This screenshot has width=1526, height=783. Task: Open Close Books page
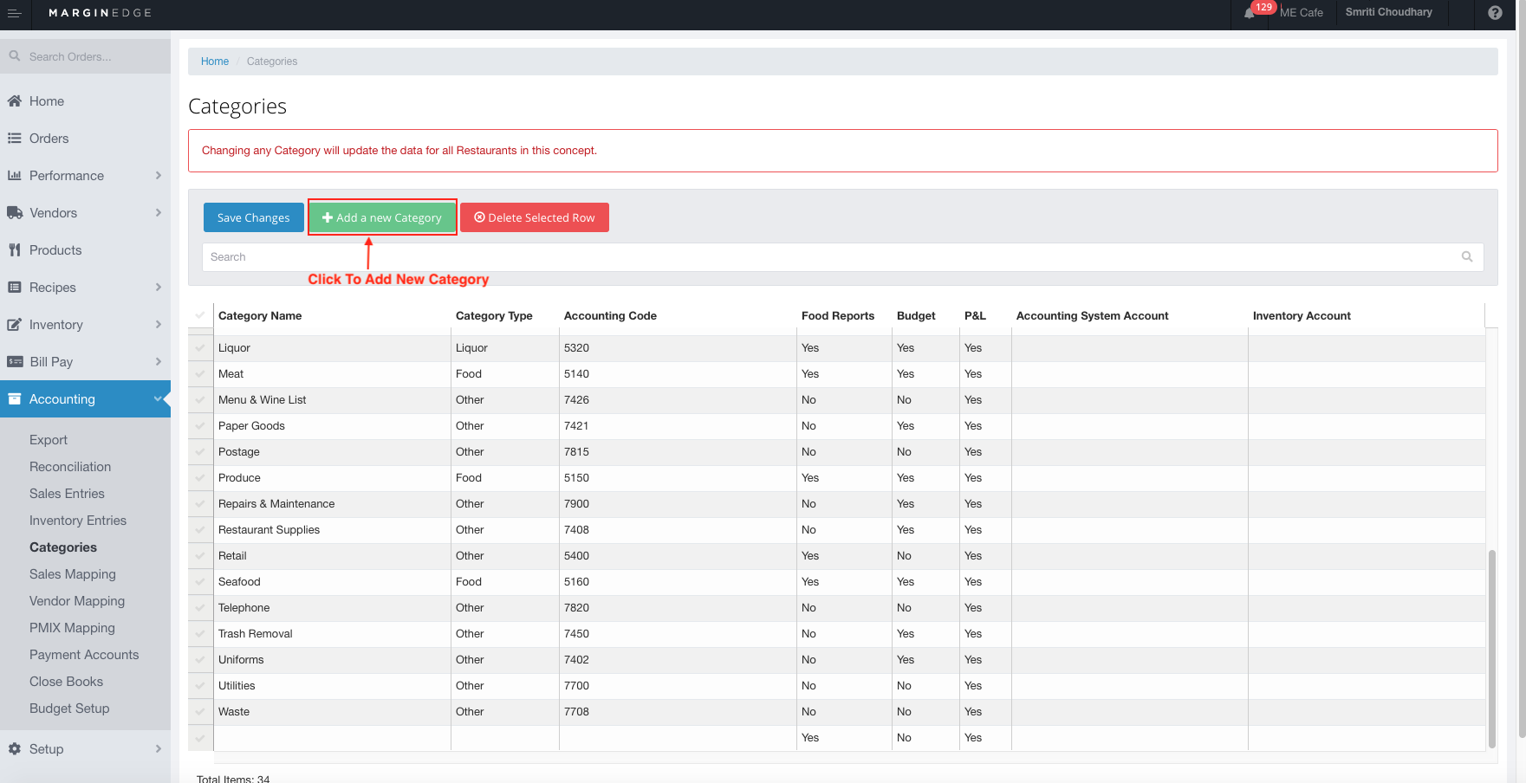coord(66,682)
